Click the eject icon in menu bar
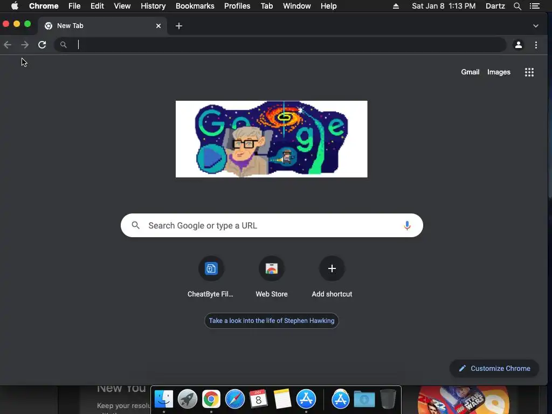The height and width of the screenshot is (414, 552). (x=396, y=6)
